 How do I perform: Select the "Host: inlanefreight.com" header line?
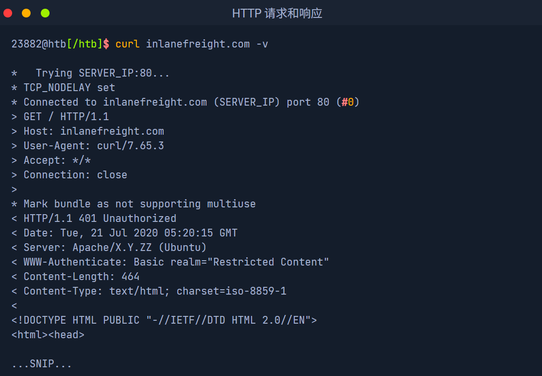(94, 131)
